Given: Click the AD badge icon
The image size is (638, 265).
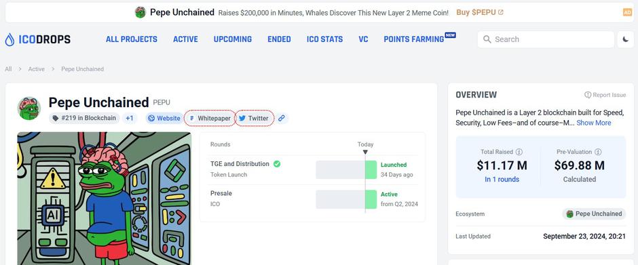Looking at the screenshot, I should (627, 13).
